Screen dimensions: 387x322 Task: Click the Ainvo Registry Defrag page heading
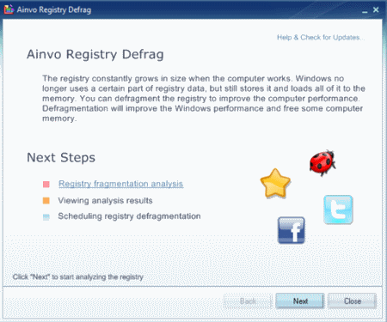(x=95, y=54)
